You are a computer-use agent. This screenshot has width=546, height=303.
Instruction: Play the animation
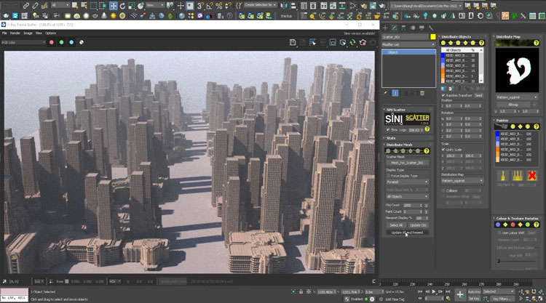pyautogui.click(x=434, y=291)
